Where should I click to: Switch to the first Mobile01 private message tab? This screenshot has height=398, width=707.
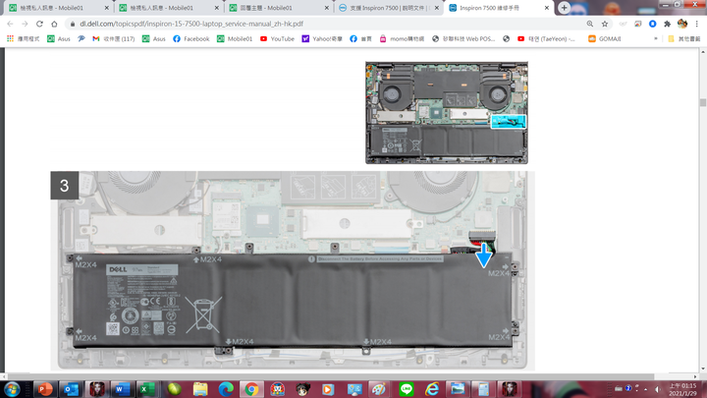(x=59, y=8)
